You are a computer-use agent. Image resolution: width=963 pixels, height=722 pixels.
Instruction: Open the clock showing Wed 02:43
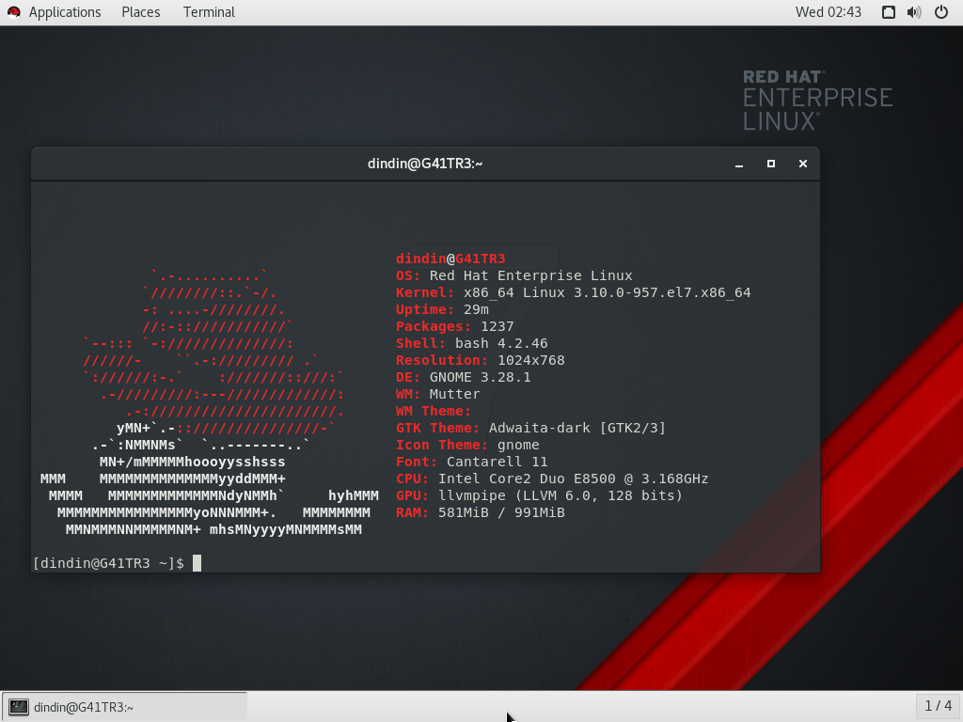pos(828,12)
